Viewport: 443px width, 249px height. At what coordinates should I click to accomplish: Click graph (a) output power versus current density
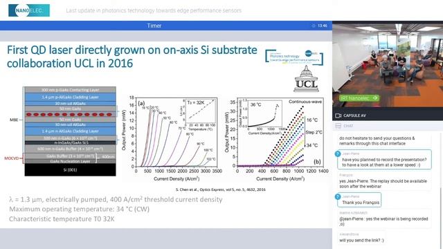[172, 139]
